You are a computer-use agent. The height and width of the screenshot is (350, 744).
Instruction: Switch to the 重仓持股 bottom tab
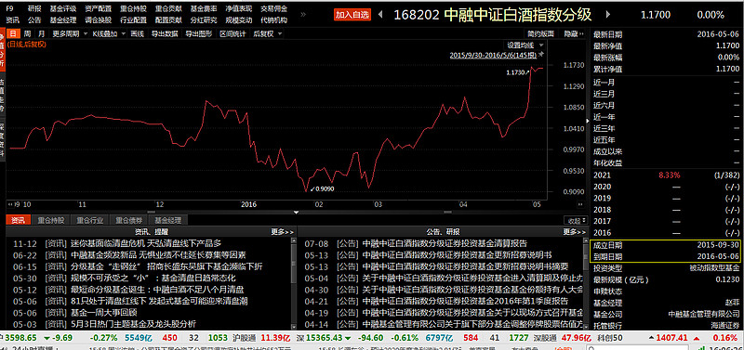click(x=51, y=220)
